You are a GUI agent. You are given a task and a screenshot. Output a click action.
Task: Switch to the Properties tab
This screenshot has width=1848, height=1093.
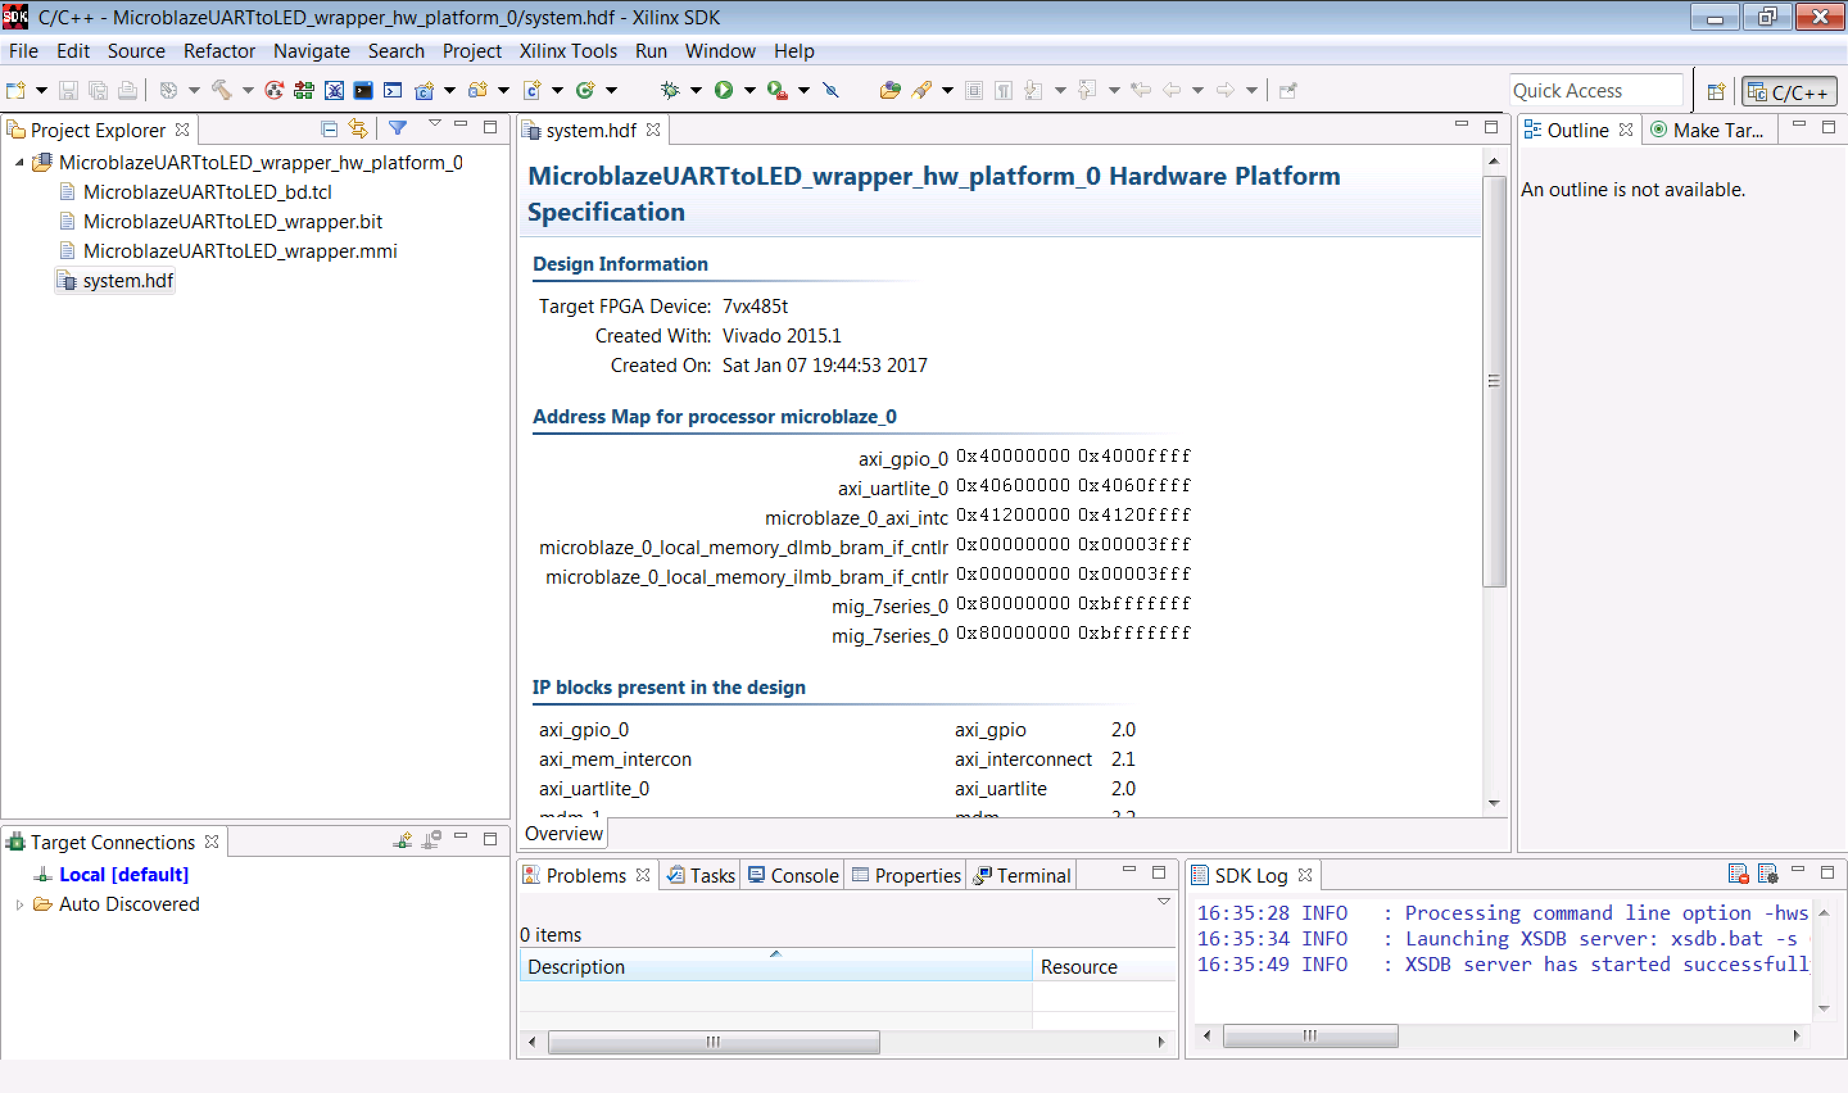pos(906,875)
